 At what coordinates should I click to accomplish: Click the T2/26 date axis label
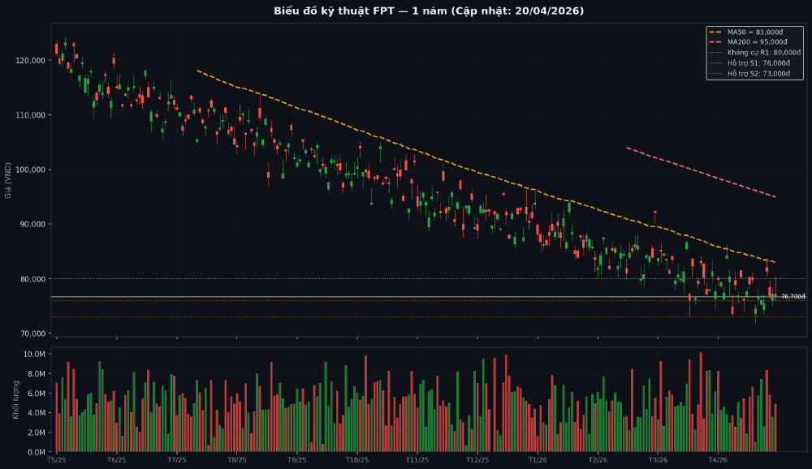[x=598, y=460]
